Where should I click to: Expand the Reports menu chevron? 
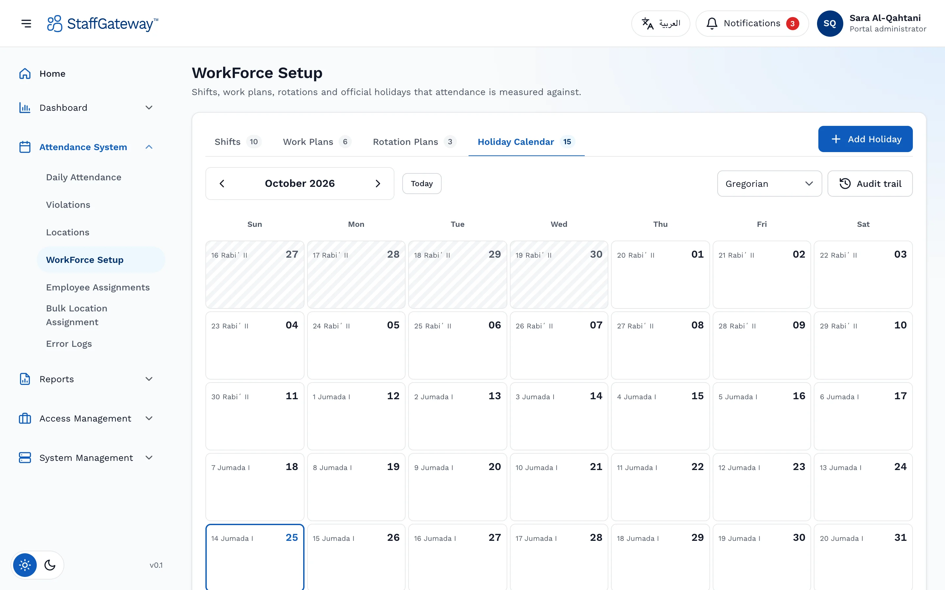149,379
